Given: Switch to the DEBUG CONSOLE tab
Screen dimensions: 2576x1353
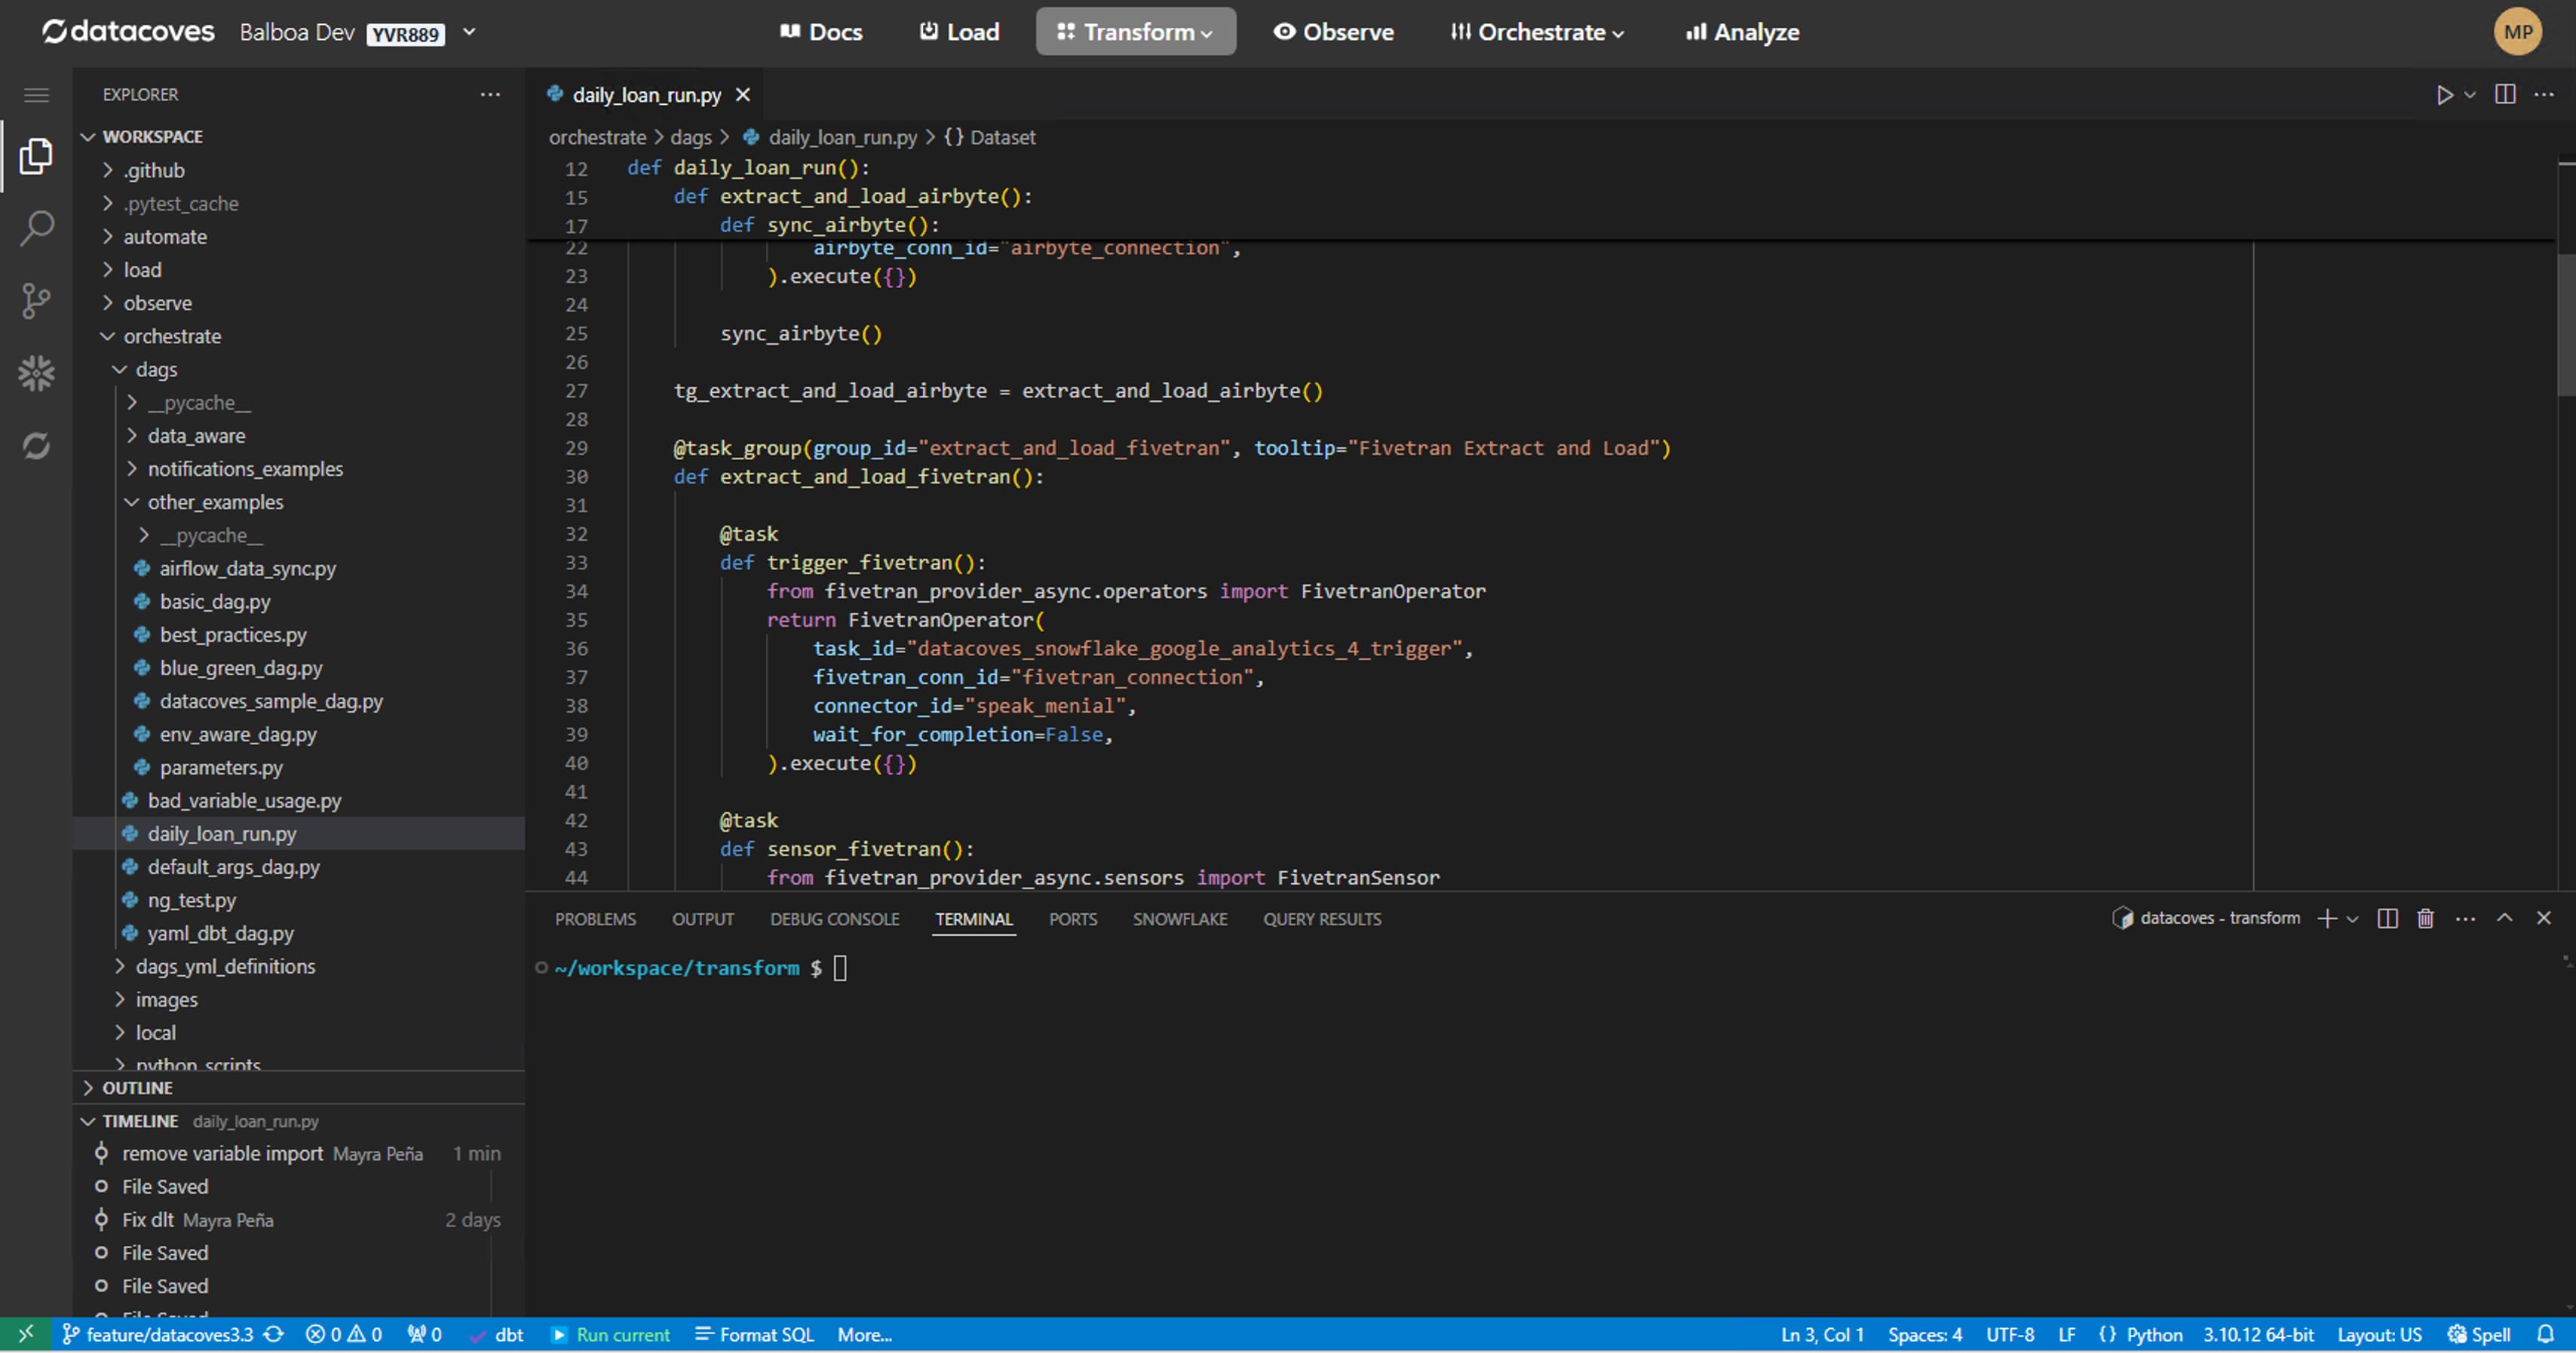Looking at the screenshot, I should pyautogui.click(x=834, y=918).
